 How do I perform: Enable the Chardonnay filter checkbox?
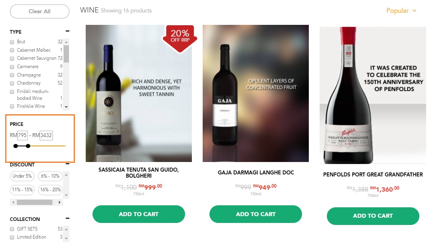point(12,83)
